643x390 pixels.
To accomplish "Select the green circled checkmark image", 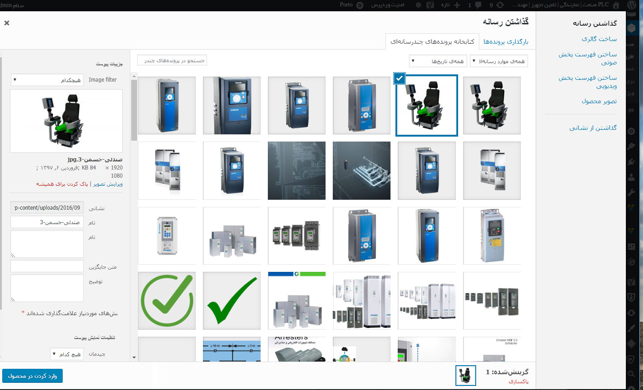I will pos(167,300).
